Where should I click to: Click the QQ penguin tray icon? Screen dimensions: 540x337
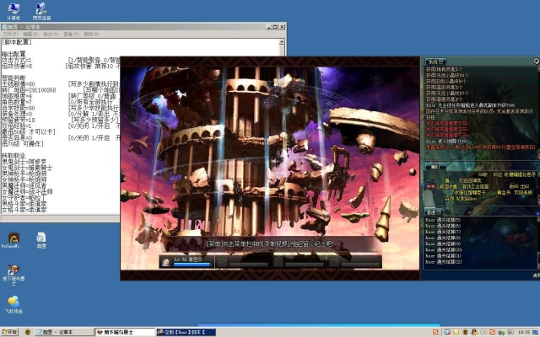[474, 332]
